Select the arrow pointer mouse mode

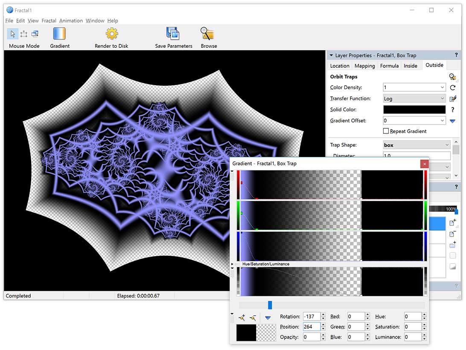tap(13, 34)
